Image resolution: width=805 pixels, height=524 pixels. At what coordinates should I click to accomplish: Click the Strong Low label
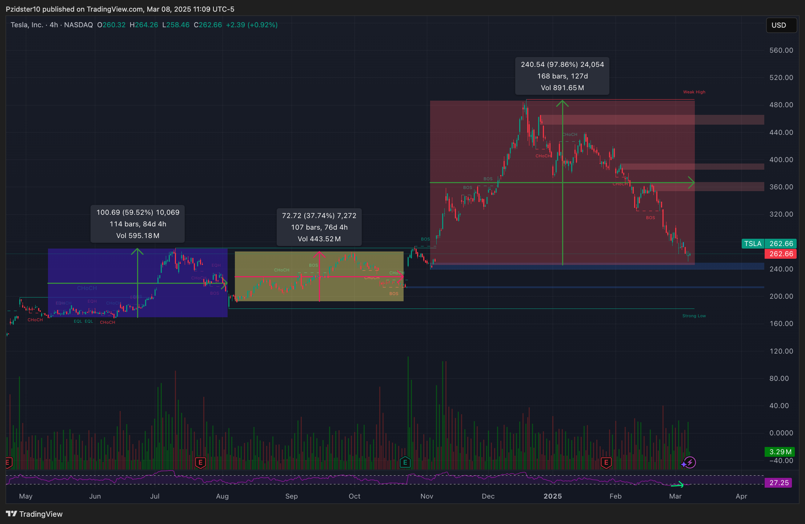click(x=694, y=316)
